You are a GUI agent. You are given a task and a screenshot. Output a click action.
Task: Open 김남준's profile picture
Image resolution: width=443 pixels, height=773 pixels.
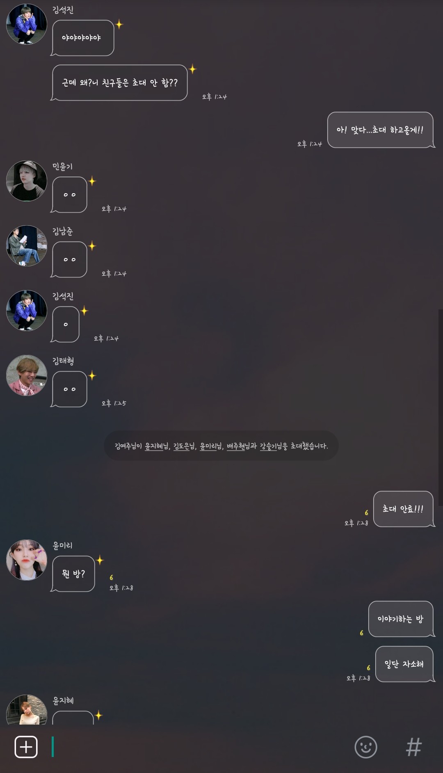pos(27,246)
